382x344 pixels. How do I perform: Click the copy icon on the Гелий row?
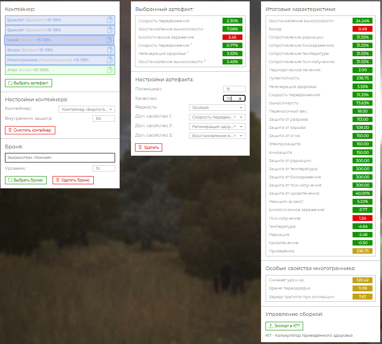coord(108,40)
